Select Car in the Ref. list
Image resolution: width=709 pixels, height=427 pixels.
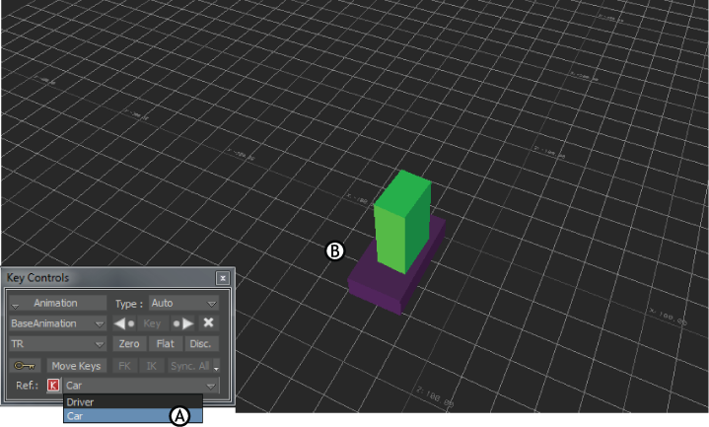click(133, 416)
